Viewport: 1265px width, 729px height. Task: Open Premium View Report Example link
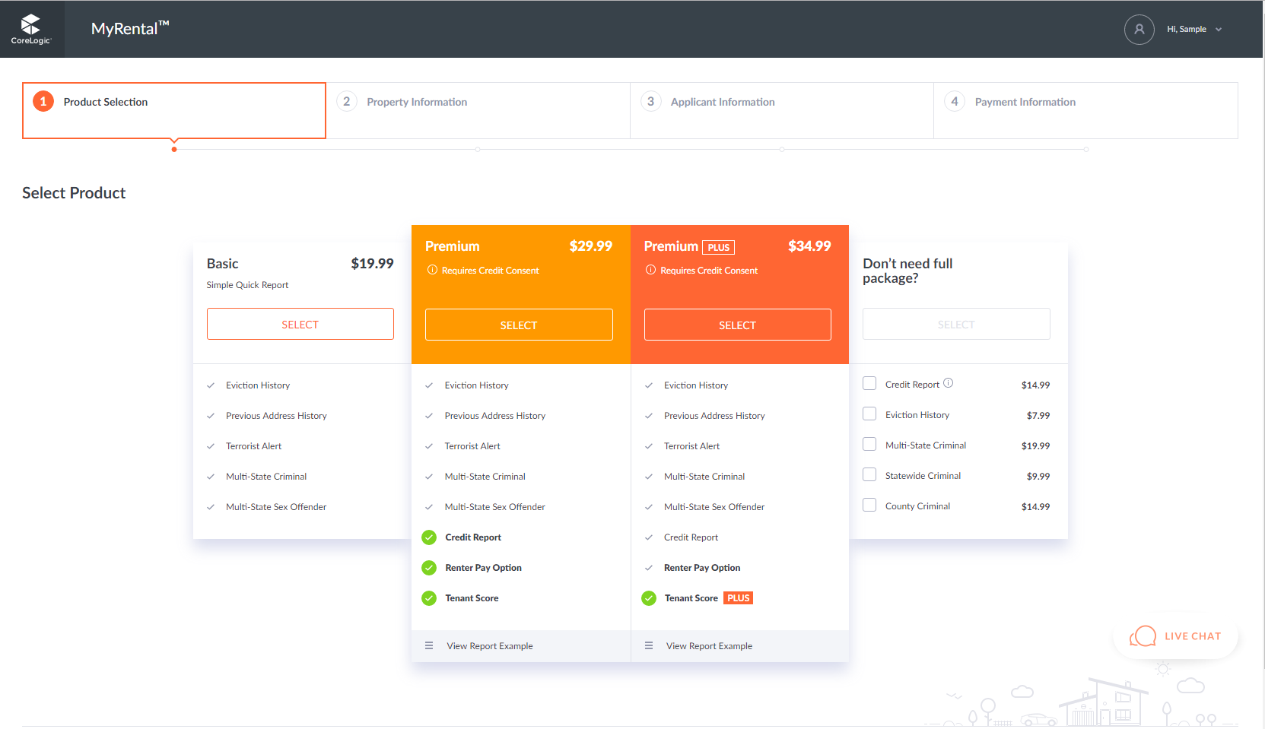click(489, 646)
